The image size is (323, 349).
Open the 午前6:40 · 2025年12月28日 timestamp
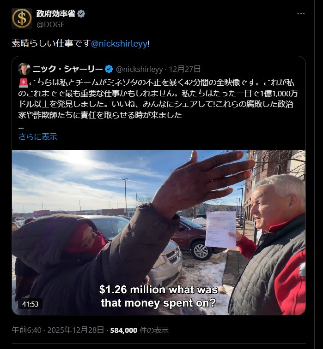point(58,330)
